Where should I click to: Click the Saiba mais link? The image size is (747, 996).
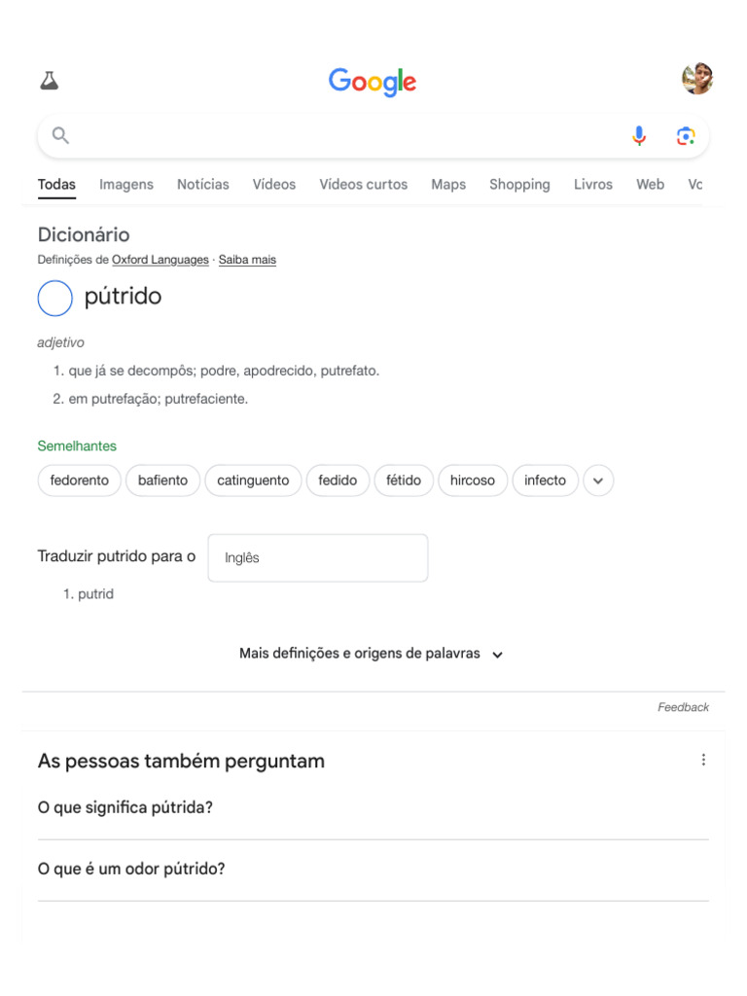247,260
